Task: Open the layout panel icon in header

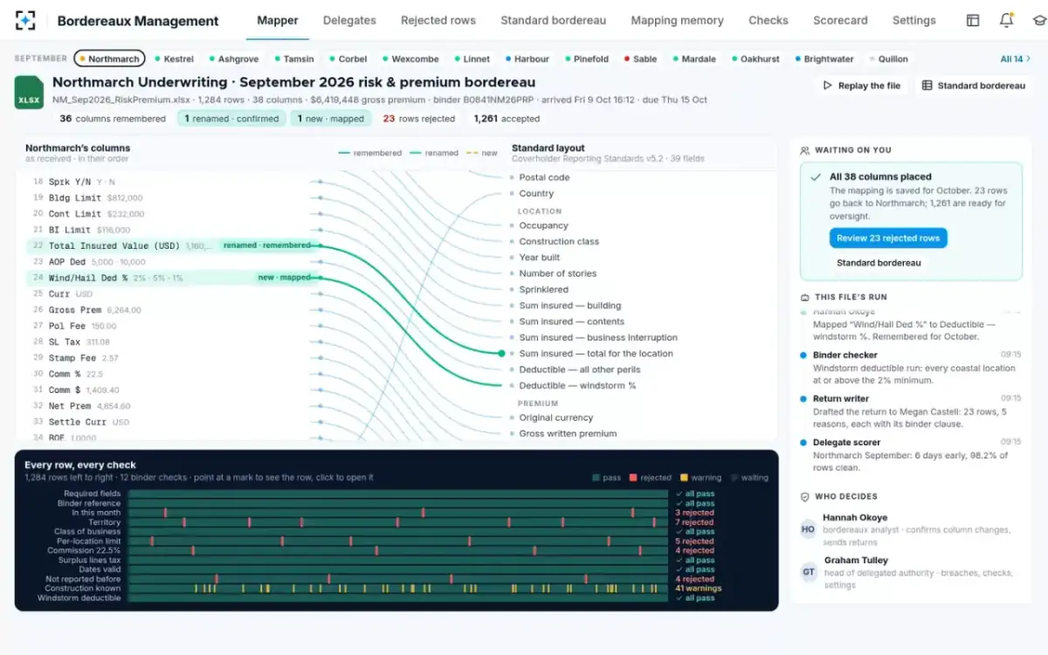Action: coord(973,20)
